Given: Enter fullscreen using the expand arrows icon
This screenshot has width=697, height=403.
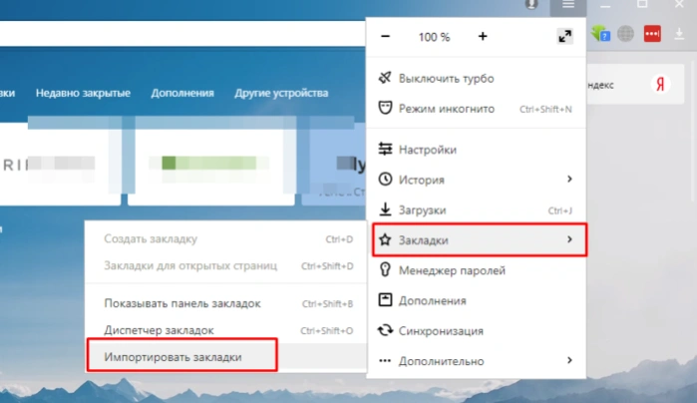Looking at the screenshot, I should (565, 37).
